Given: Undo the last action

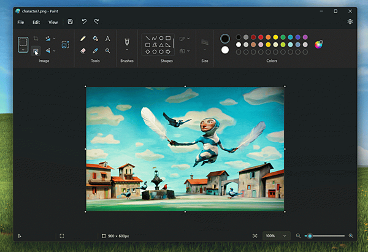Looking at the screenshot, I should click(x=84, y=21).
